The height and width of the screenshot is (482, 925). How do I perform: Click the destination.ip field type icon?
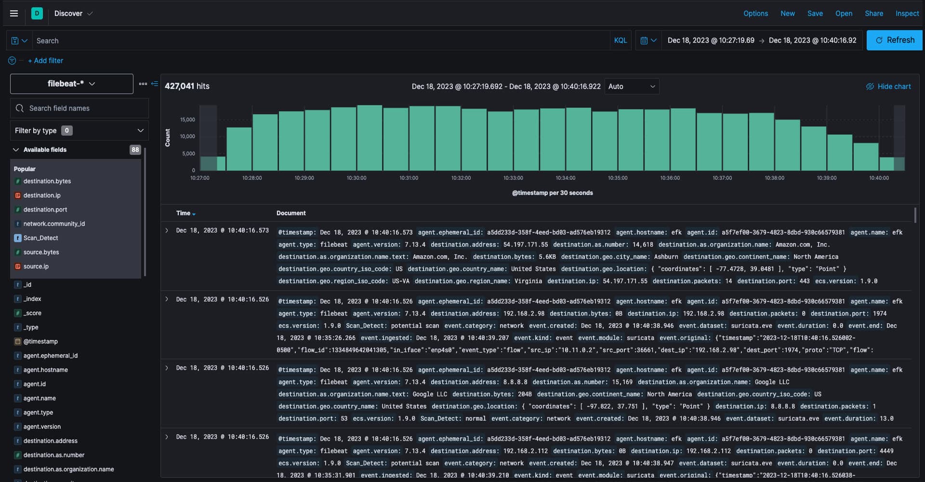click(18, 196)
